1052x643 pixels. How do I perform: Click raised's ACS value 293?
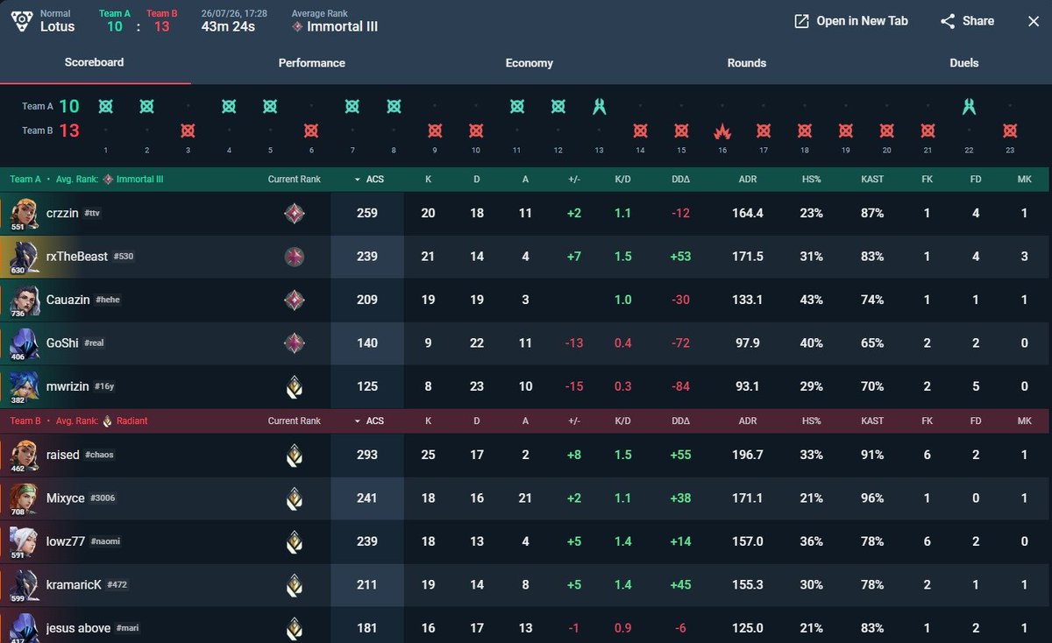coord(367,455)
